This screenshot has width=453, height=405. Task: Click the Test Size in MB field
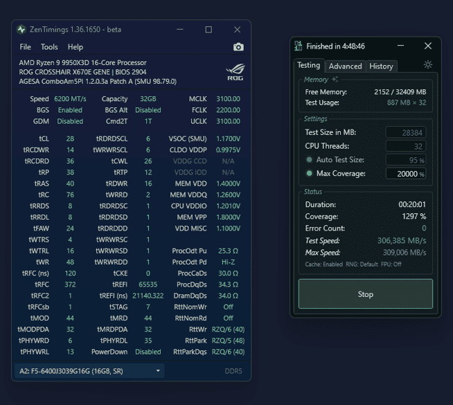point(406,132)
